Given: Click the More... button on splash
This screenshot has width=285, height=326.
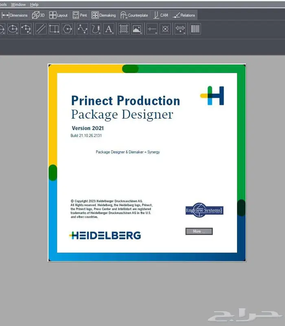Looking at the screenshot, I should 199,231.
